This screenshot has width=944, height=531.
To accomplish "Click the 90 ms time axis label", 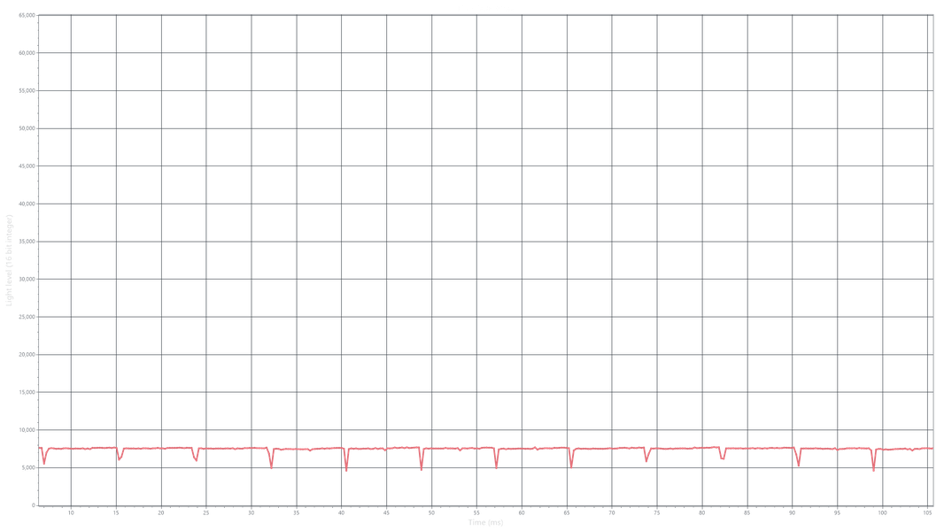I will (x=793, y=513).
